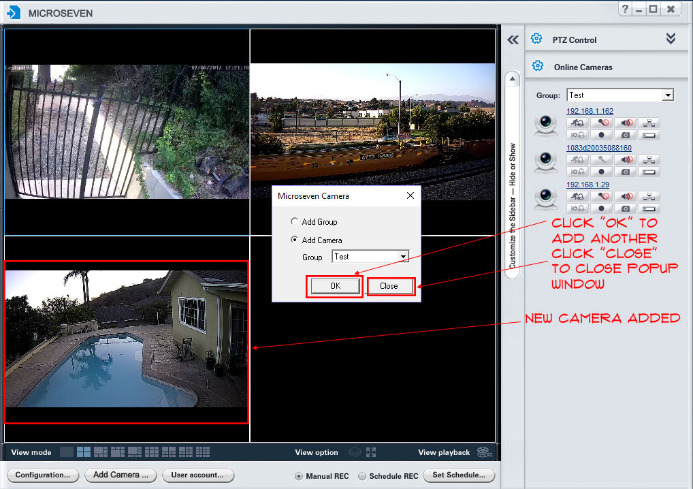Click OK in Microseven Camera dialog

coord(335,286)
